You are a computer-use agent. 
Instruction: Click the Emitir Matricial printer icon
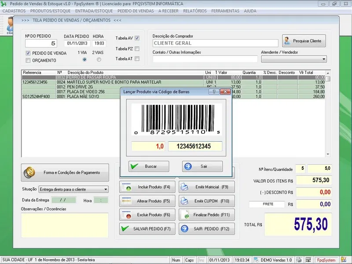click(185, 187)
